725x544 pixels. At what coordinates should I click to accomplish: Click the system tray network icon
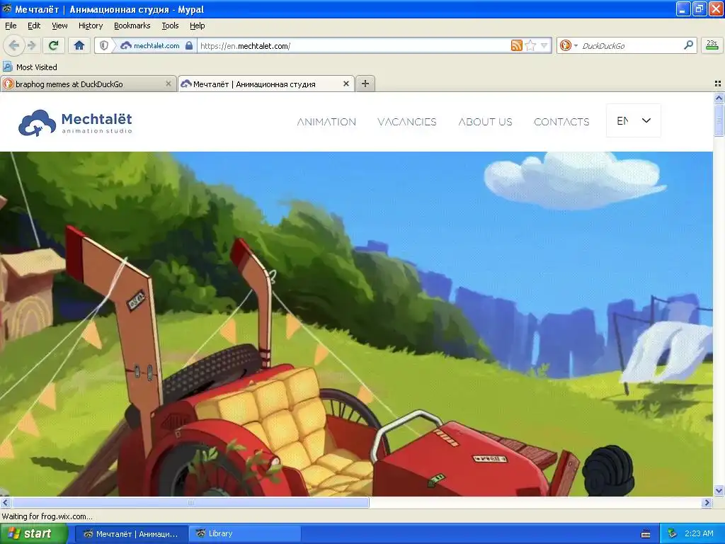pos(673,533)
